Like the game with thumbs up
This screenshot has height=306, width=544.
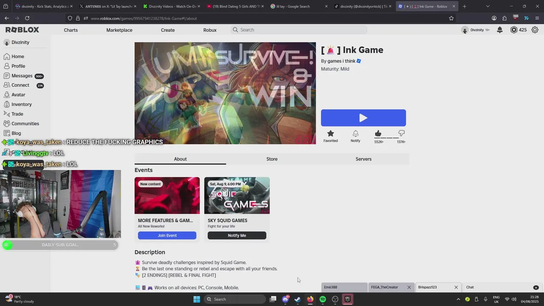coord(378,133)
